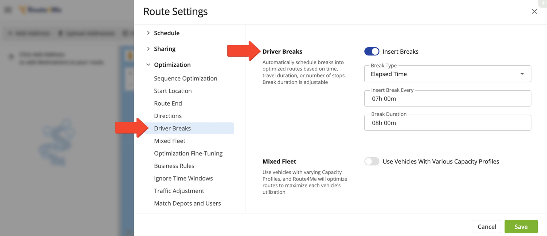Expand the Schedule section chevron
The width and height of the screenshot is (547, 236).
pos(148,33)
